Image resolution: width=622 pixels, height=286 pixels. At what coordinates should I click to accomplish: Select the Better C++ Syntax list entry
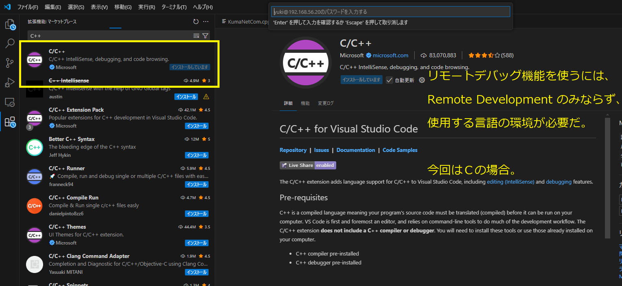117,147
